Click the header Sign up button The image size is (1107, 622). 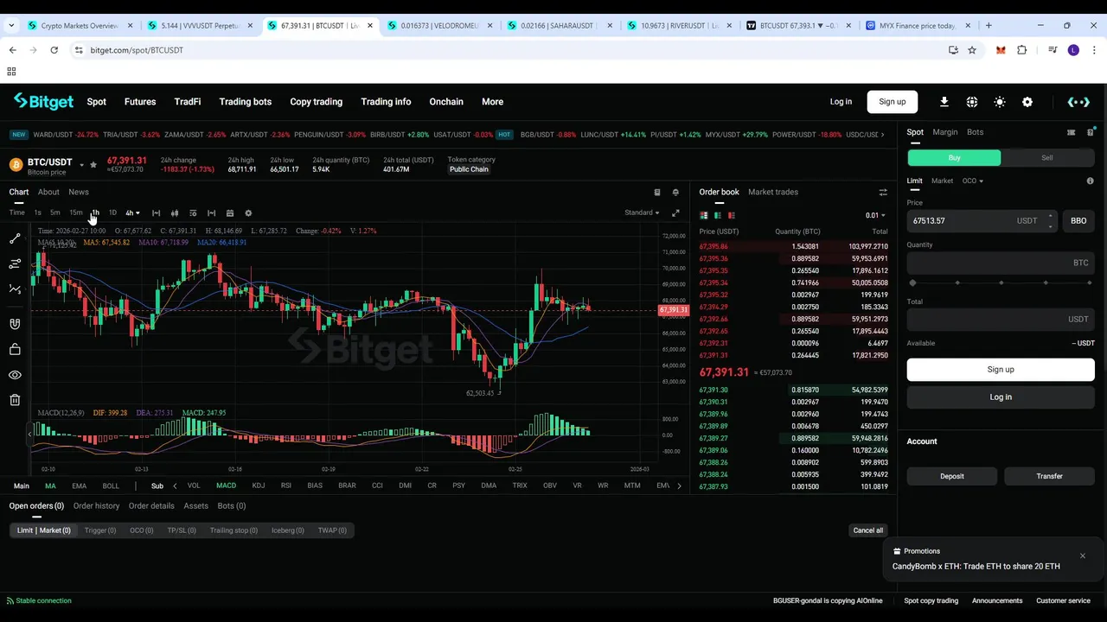coord(893,102)
